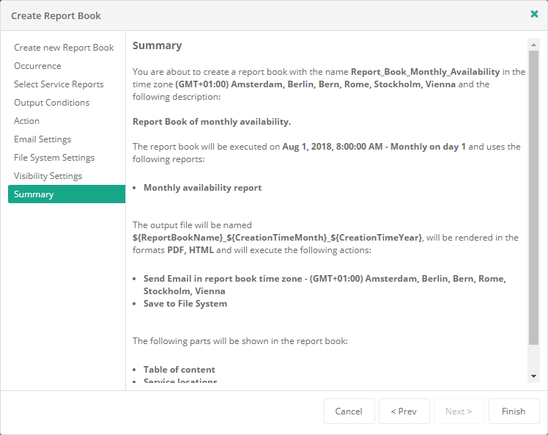Select the highlighted Summary step
This screenshot has height=435, width=548.
pos(34,194)
